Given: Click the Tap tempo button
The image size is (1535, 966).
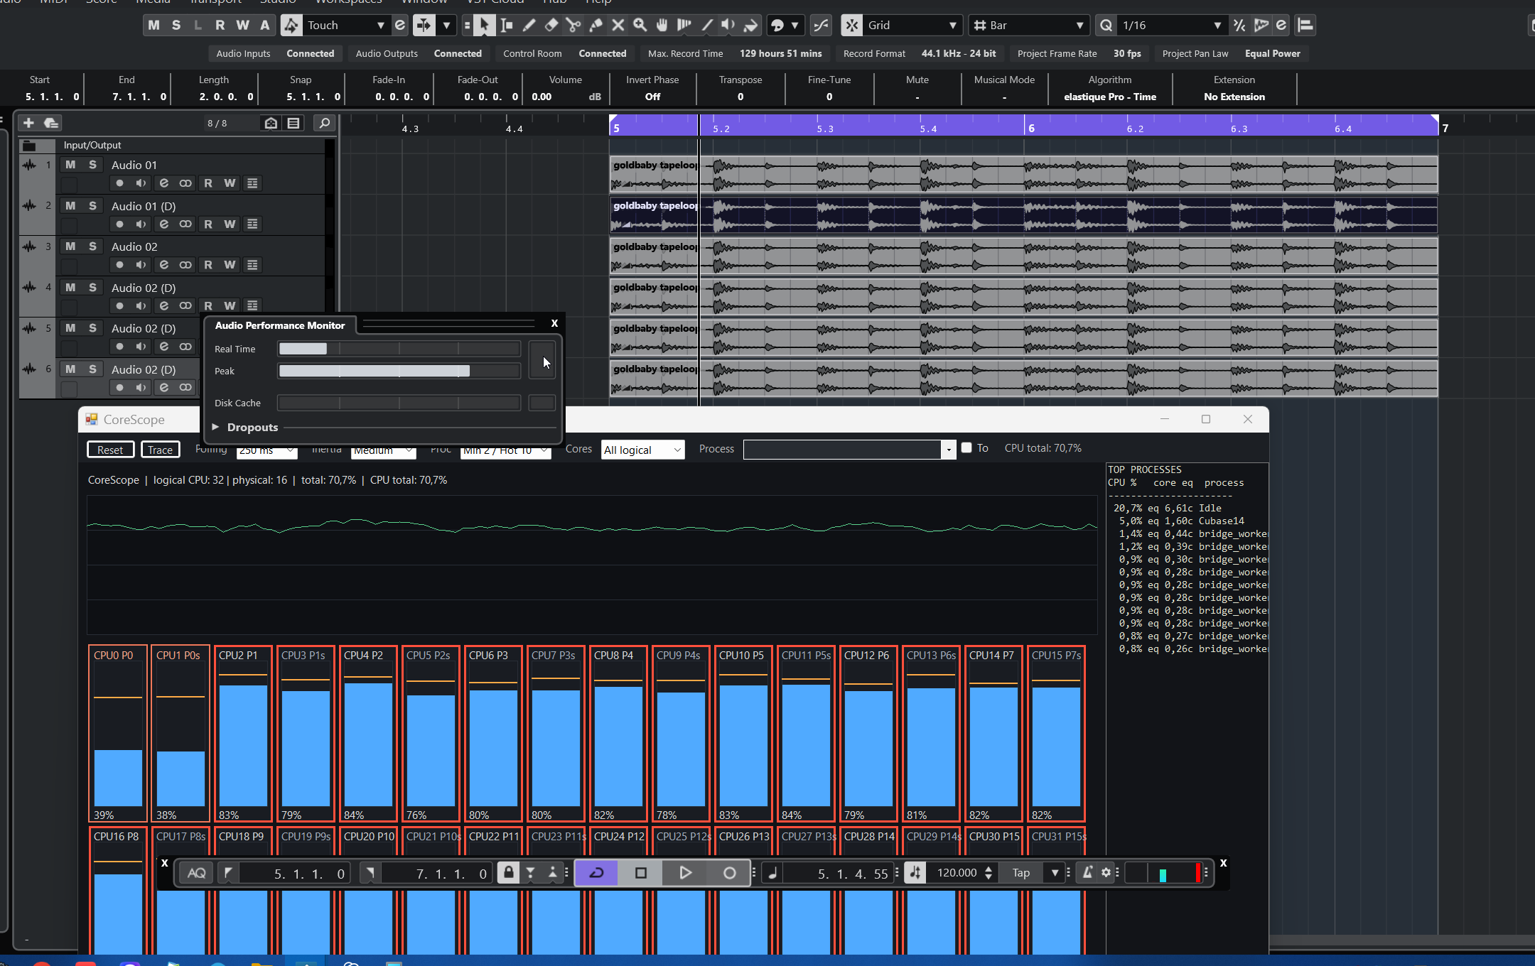Looking at the screenshot, I should pos(1021,873).
